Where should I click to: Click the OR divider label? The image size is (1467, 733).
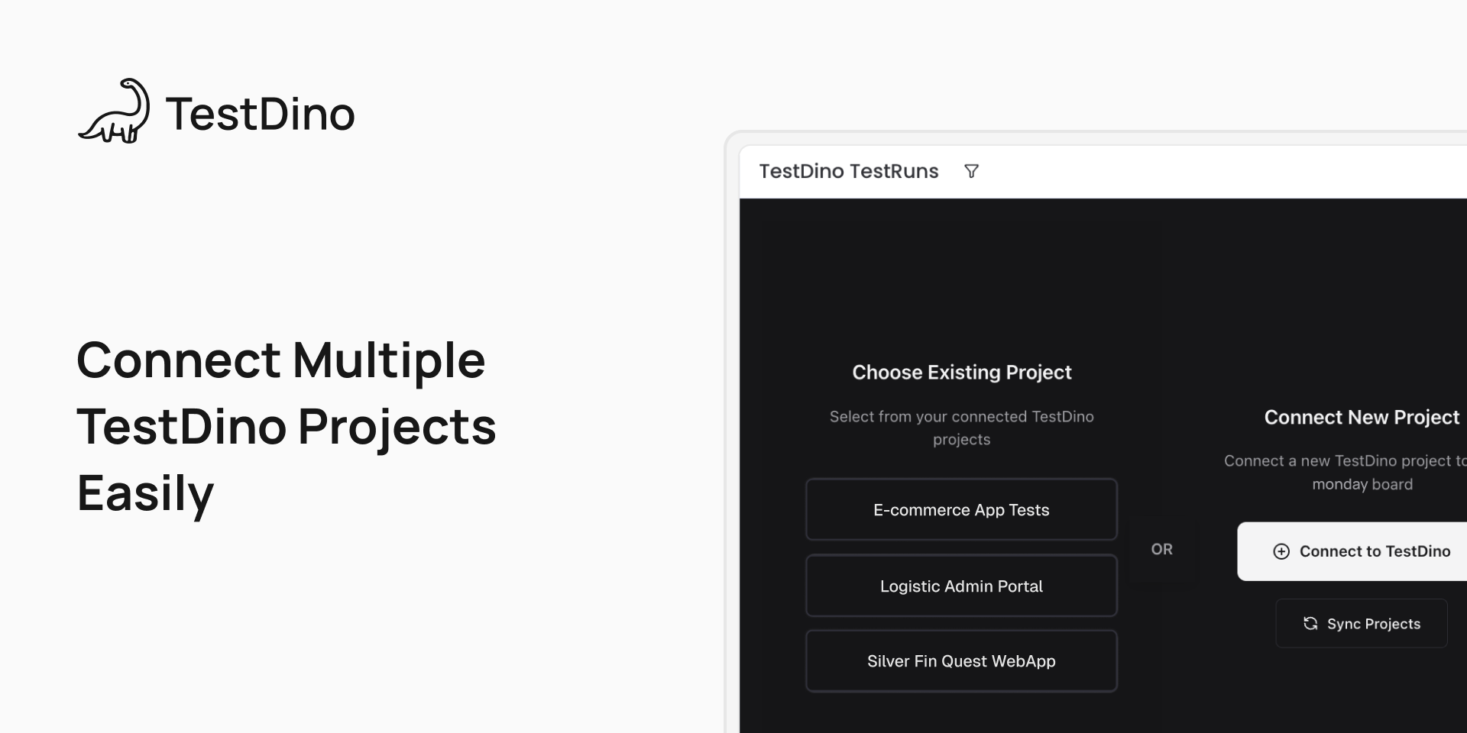tap(1161, 549)
